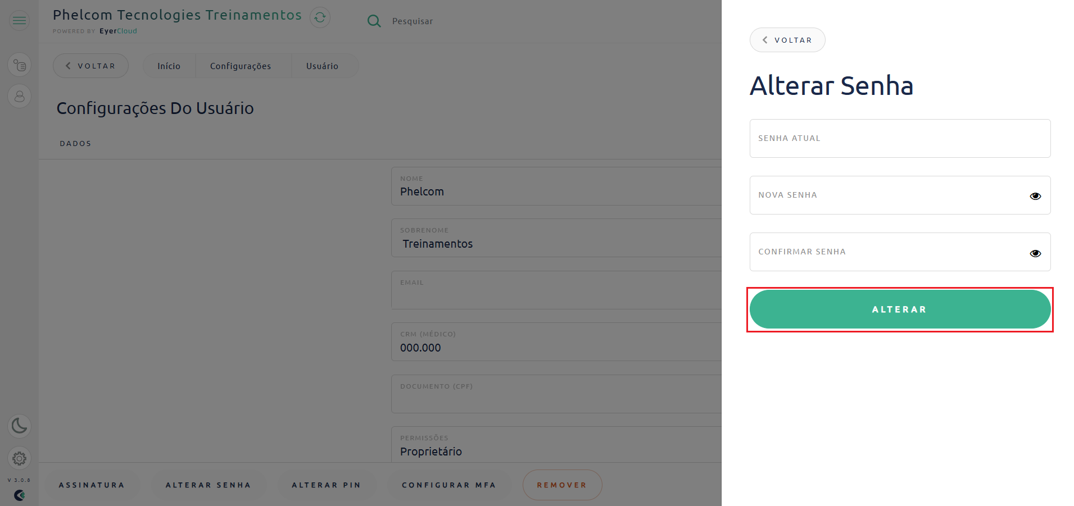Show the Nova Senha password

point(1035,196)
